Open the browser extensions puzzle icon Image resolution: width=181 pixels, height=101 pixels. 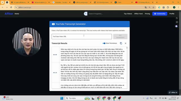tap(168, 7)
